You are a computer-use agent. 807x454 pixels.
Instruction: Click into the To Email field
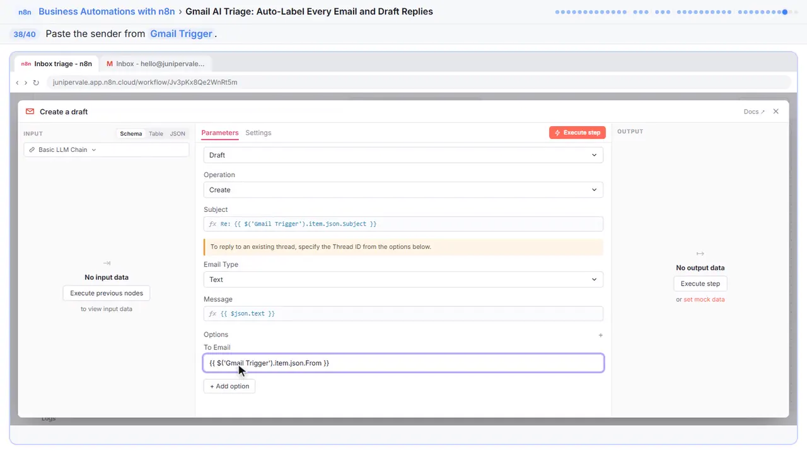403,363
